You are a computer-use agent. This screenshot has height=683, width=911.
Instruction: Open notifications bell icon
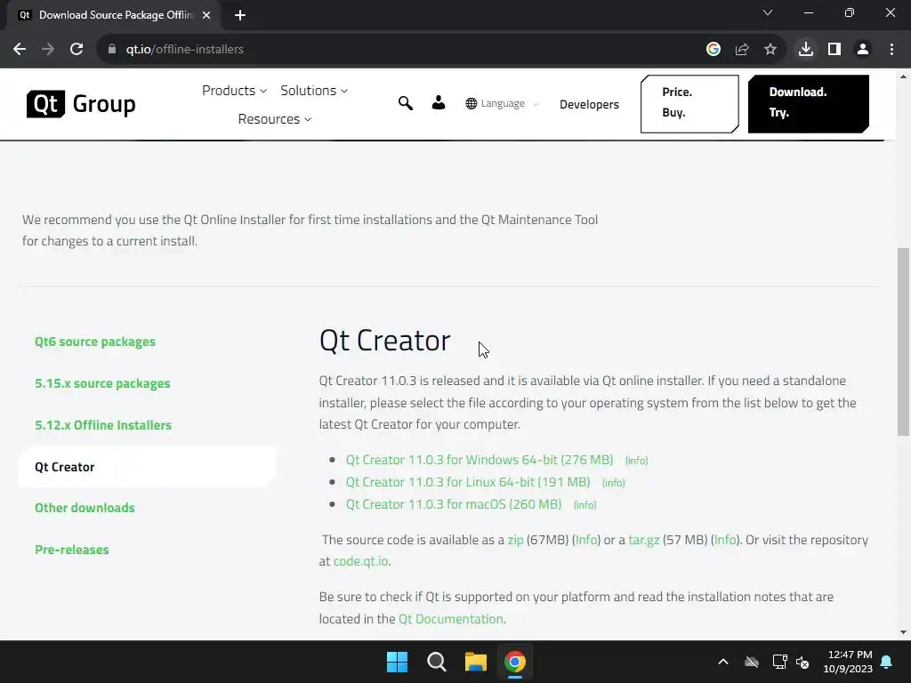887,662
